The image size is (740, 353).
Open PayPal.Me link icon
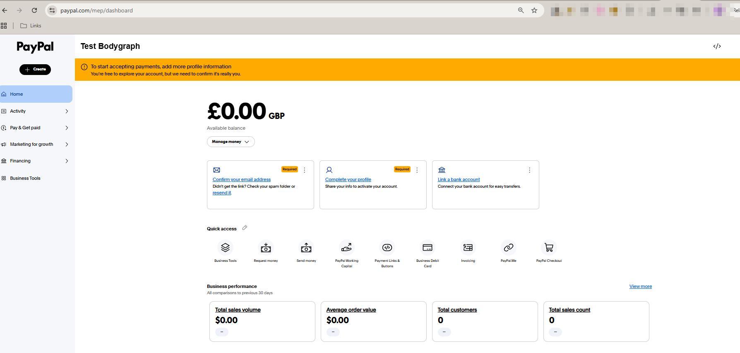tap(508, 248)
